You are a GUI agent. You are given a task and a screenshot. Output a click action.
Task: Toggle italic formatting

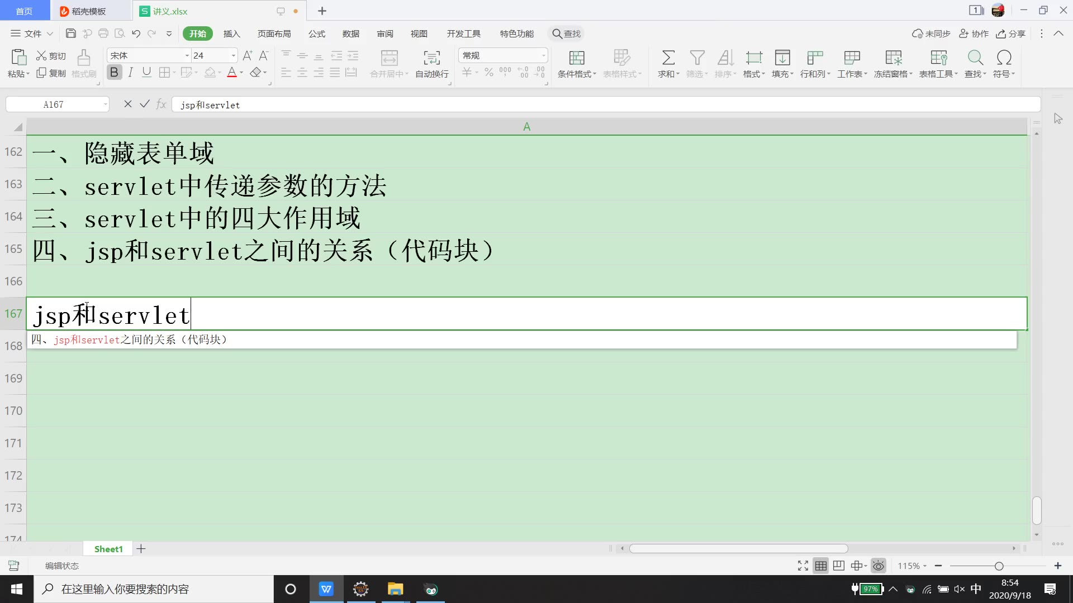[x=130, y=72]
